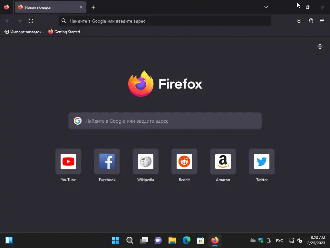Screen dimensions: 330x248
Task: Go forward with the forward arrow
Action: [19, 21]
